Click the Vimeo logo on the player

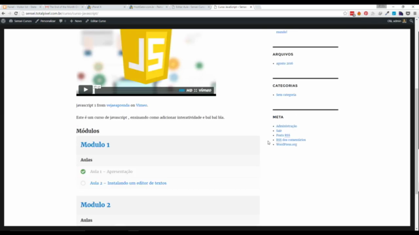point(205,90)
